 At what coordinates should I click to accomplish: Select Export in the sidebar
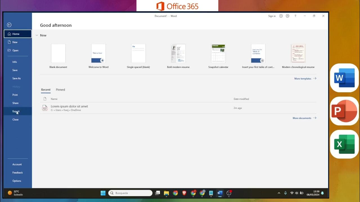tap(18, 111)
